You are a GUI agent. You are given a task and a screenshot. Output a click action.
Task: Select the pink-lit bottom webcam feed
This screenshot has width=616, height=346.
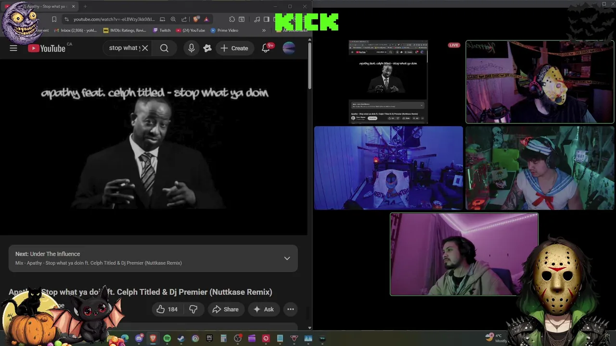464,254
